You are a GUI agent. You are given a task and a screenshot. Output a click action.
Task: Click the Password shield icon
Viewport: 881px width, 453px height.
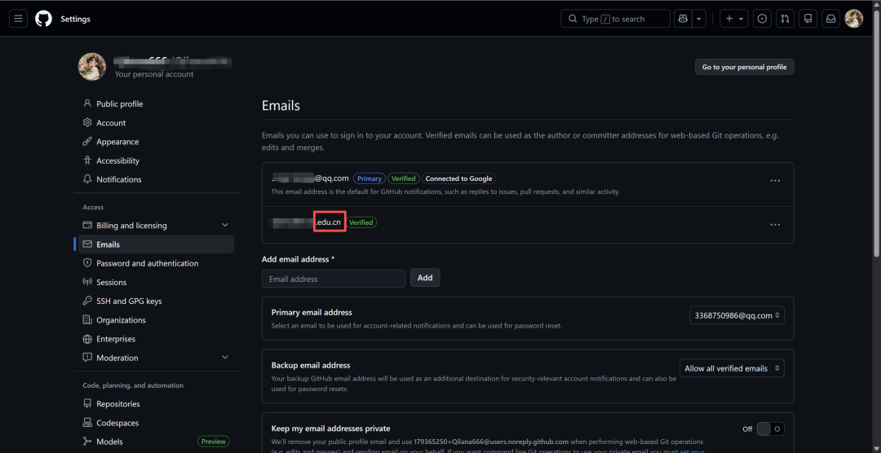click(x=87, y=263)
